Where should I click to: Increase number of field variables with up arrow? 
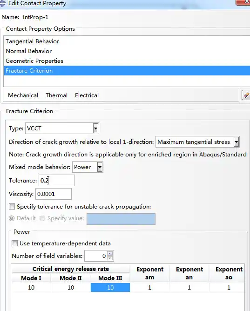[110, 253]
